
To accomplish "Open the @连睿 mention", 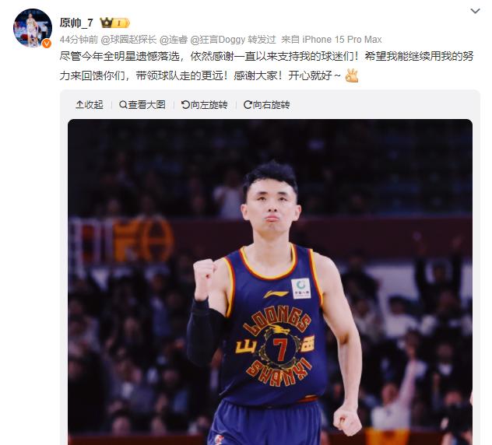I will click(x=174, y=40).
